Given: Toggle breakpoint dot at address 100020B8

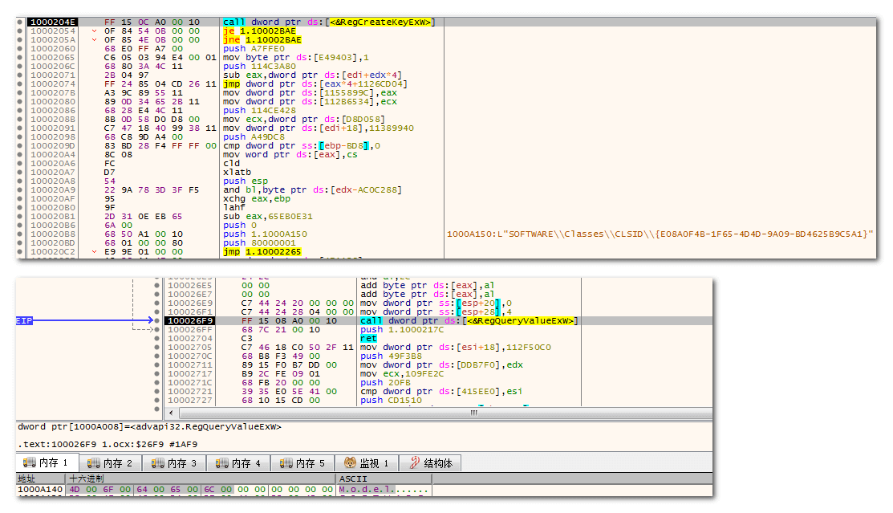Looking at the screenshot, I should (x=20, y=234).
